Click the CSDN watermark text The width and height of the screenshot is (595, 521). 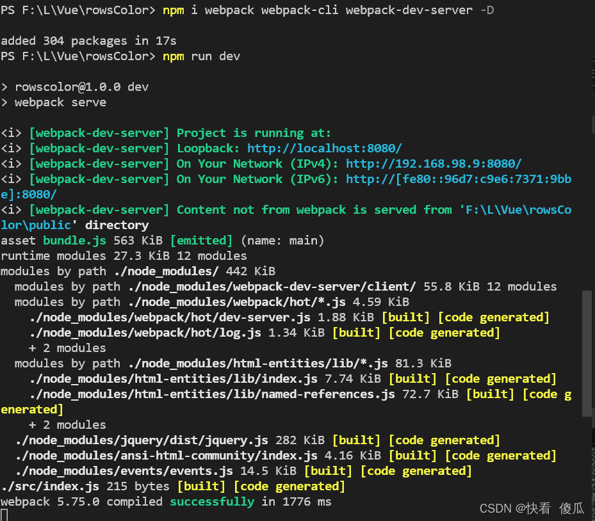click(x=532, y=508)
